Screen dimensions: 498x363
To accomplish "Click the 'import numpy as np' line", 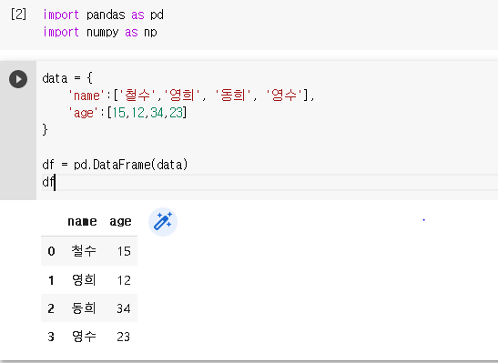I will pos(100,33).
